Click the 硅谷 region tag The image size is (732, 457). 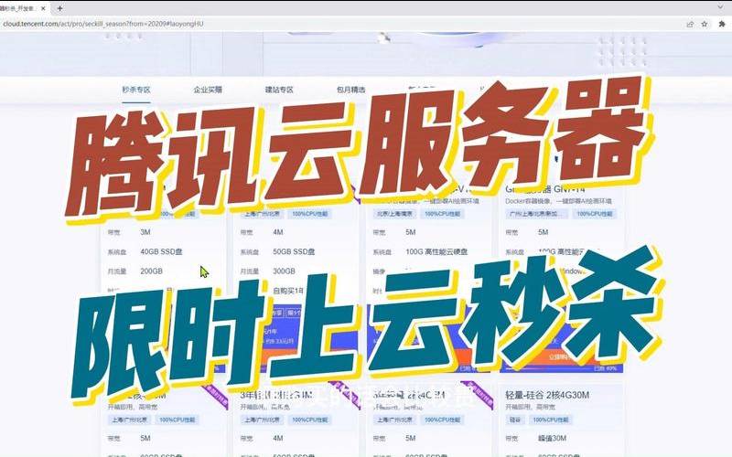pos(515,420)
